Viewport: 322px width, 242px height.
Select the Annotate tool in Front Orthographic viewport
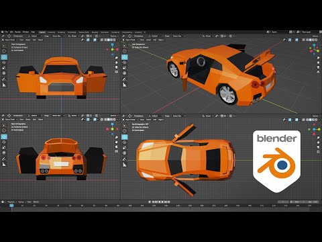tap(4, 79)
